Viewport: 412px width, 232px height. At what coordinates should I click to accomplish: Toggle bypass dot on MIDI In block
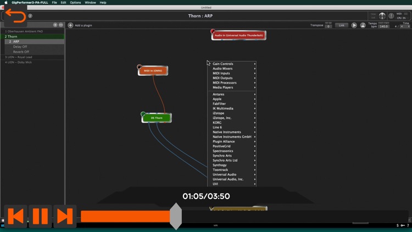[140, 67]
